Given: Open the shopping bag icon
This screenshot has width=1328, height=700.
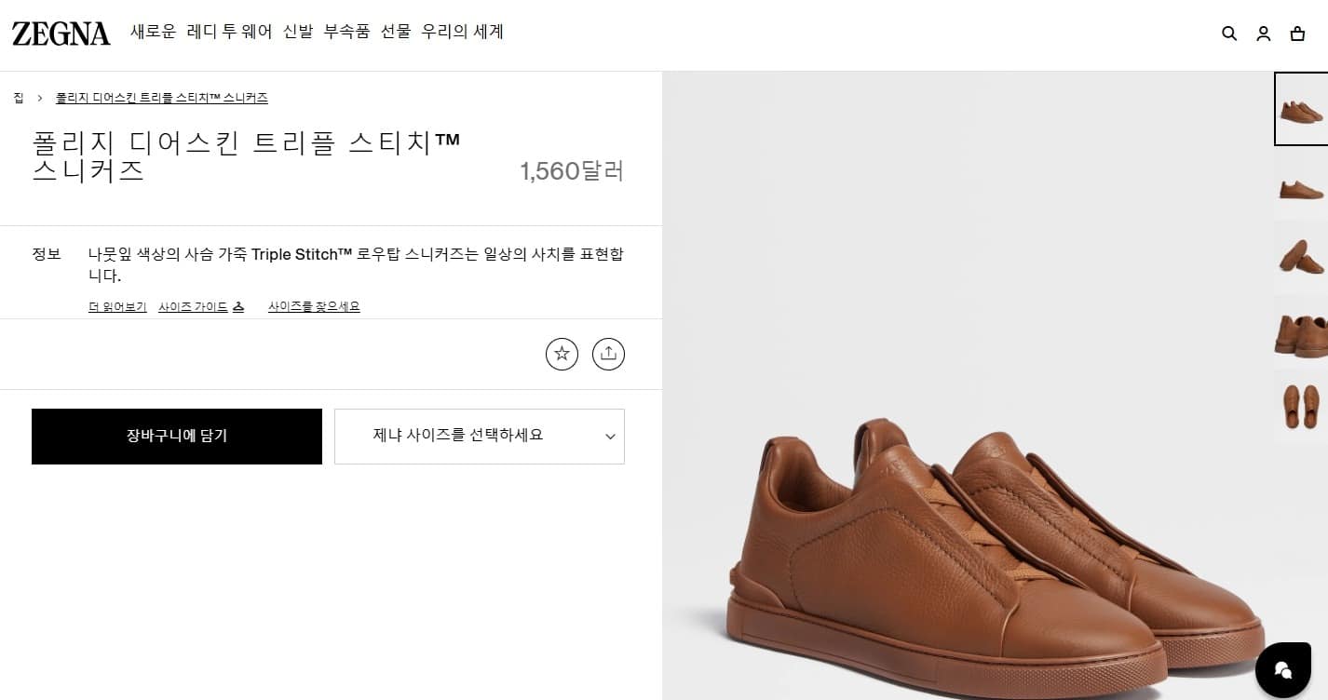Looking at the screenshot, I should (1297, 34).
